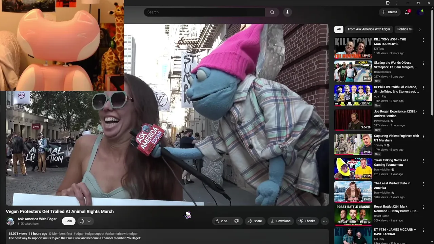Image resolution: width=434 pixels, height=244 pixels.
Task: Open options for Joe Rogan Experience #2382
Action: click(423, 112)
